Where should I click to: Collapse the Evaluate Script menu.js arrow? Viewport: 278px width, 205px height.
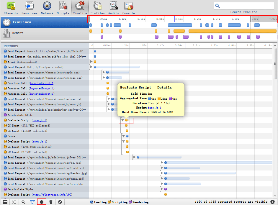point(123,141)
